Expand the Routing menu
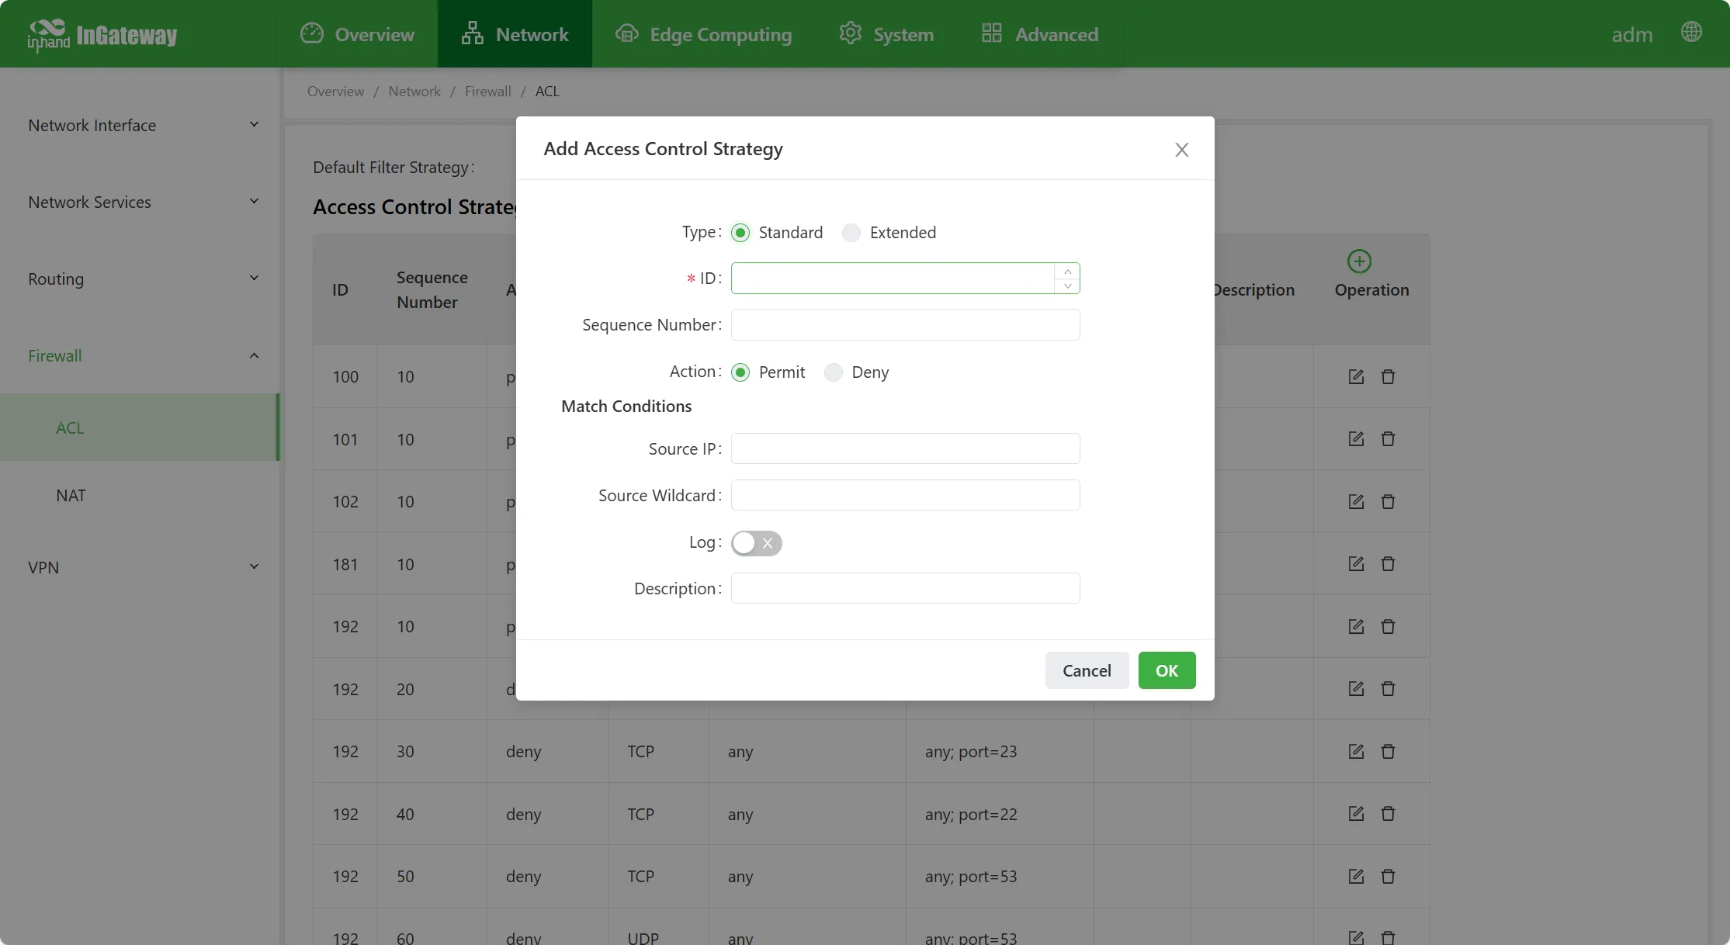 pos(140,279)
